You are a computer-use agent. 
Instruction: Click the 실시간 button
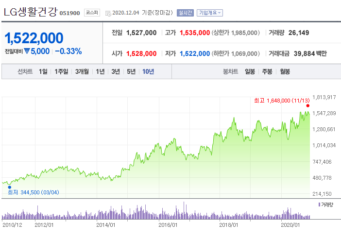(185, 13)
